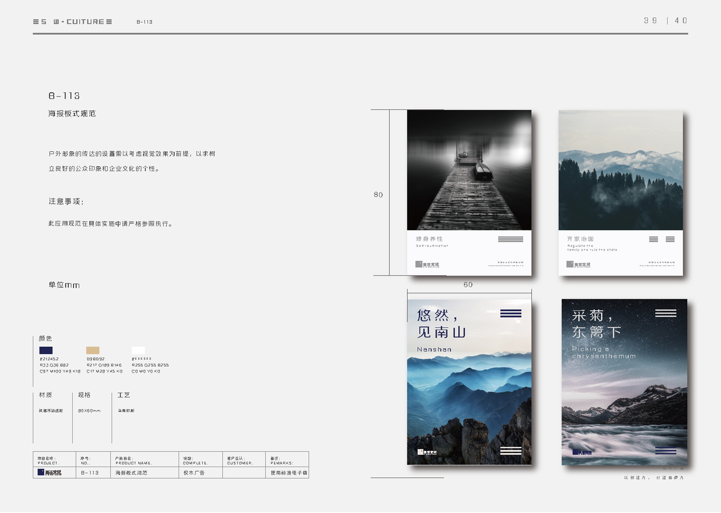Screen dimensions: 721x513
Task: Click the logo at the pier poster bottom
Action: pos(427,264)
